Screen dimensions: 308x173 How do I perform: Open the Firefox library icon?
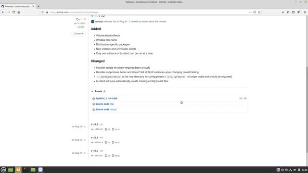(x=288, y=12)
